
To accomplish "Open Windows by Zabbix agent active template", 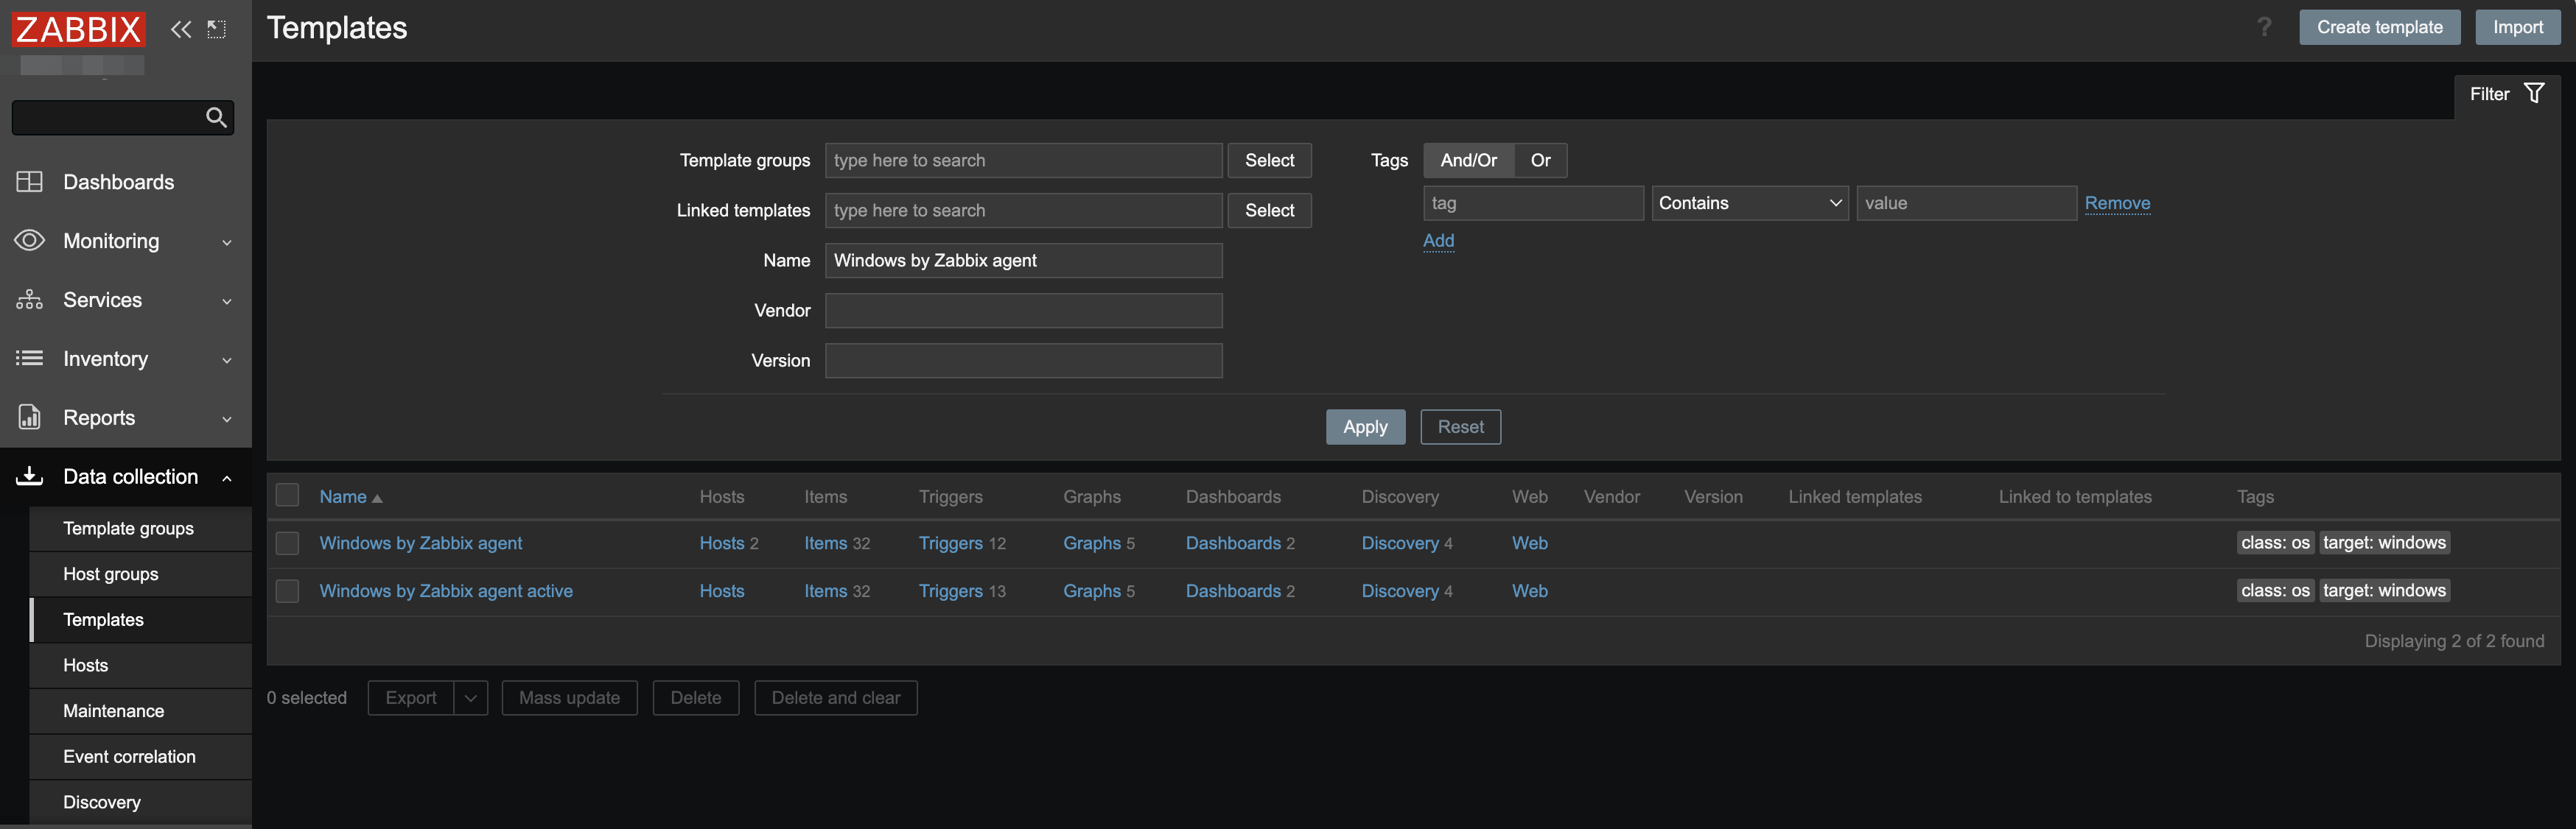I will pos(446,591).
